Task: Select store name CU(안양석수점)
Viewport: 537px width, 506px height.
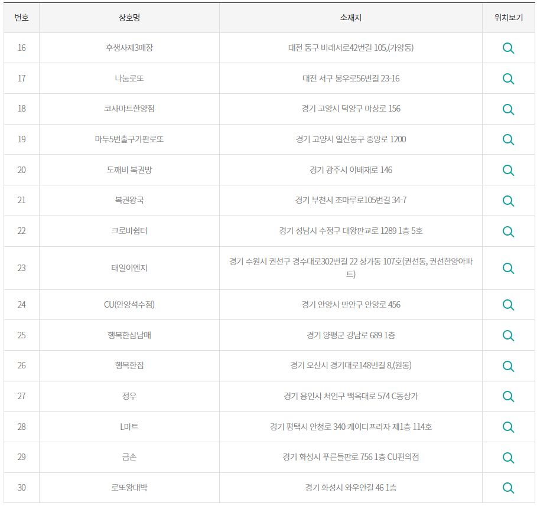Action: point(129,304)
